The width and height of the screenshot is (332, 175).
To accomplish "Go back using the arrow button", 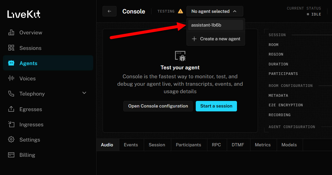I will [109, 11].
